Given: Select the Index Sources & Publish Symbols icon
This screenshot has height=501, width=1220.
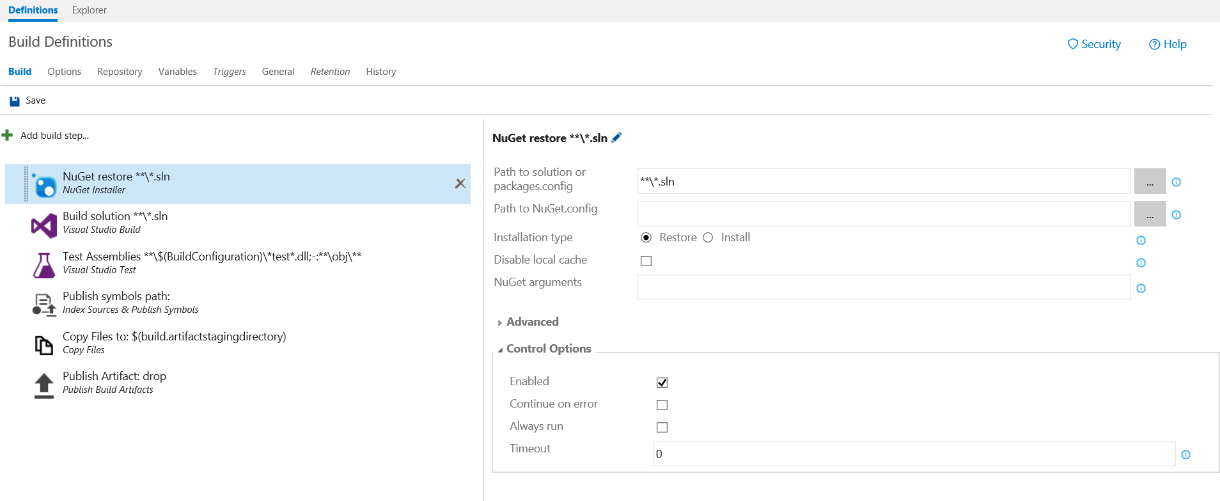Looking at the screenshot, I should pos(44,305).
